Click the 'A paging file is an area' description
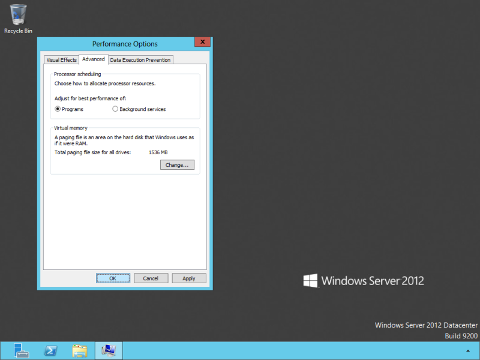Screen dimensions: 480x360 [124, 140]
